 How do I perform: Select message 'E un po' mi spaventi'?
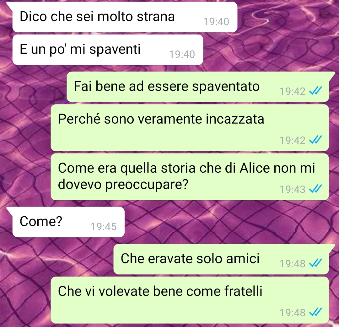(108, 50)
